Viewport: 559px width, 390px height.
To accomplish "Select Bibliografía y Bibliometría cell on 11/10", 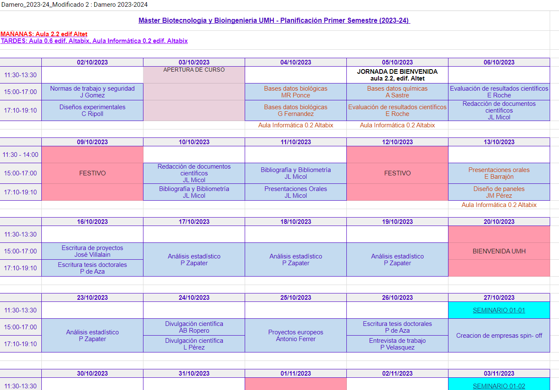I will [x=296, y=173].
